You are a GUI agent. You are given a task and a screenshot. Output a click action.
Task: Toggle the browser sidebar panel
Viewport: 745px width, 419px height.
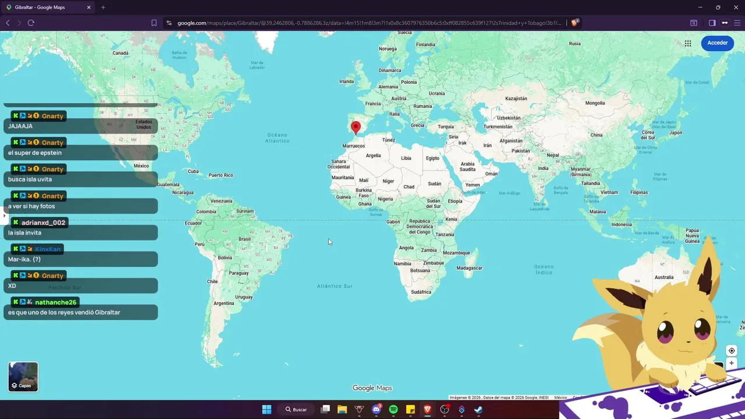pos(712,23)
